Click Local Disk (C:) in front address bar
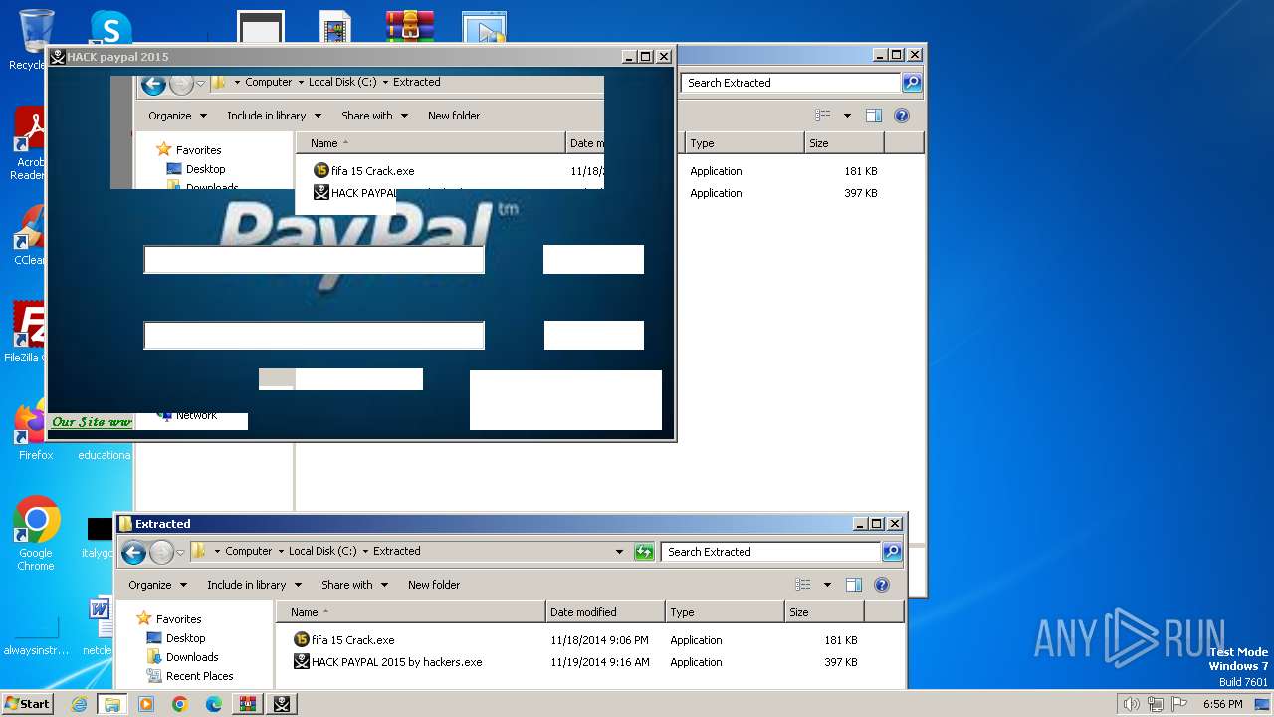This screenshot has width=1274, height=717. point(322,551)
